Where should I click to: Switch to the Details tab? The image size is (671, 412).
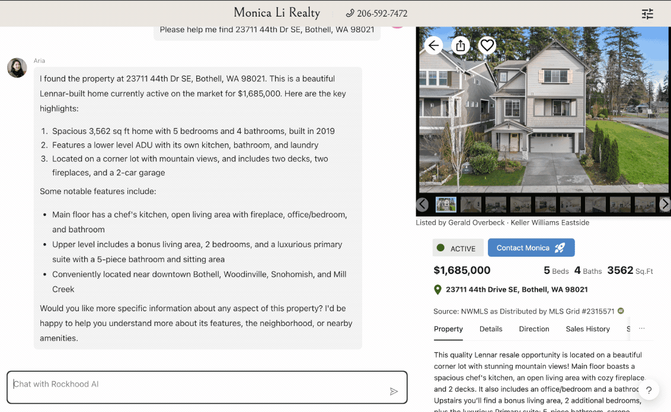[x=491, y=329]
